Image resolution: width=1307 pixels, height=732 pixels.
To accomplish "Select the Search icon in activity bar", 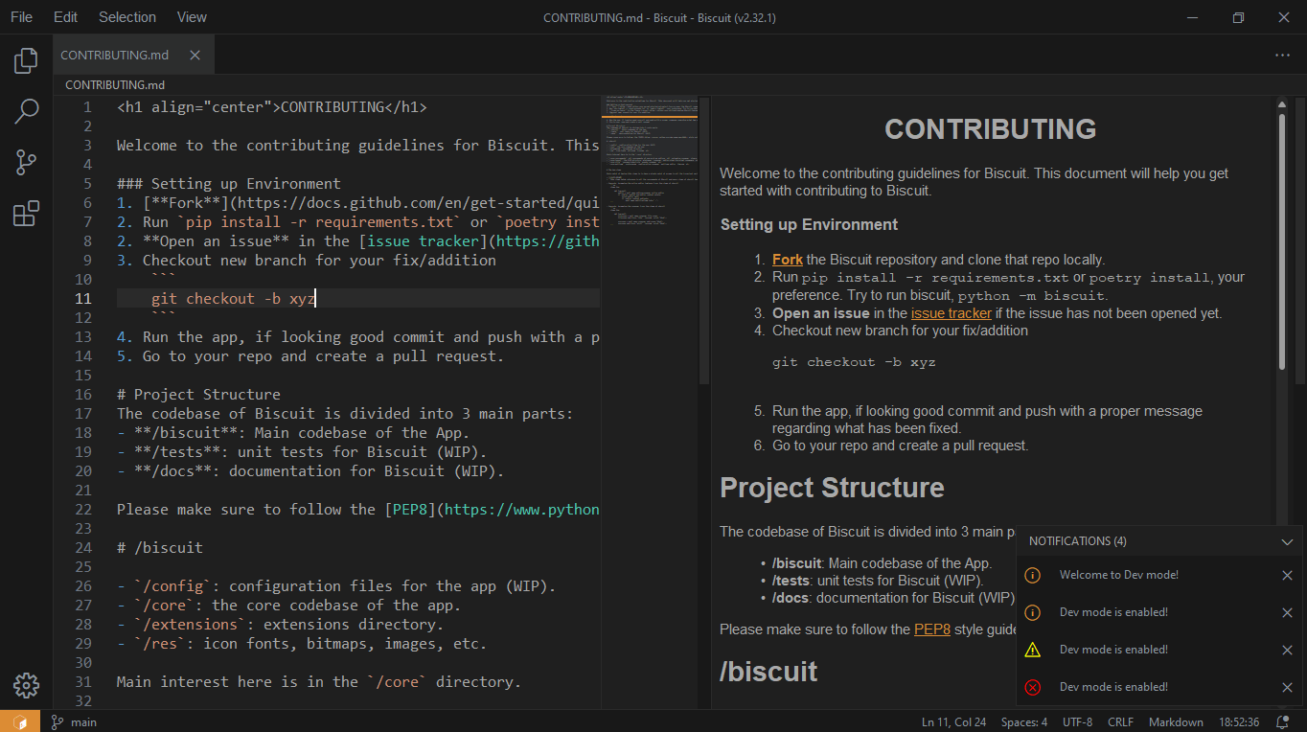I will click(25, 111).
